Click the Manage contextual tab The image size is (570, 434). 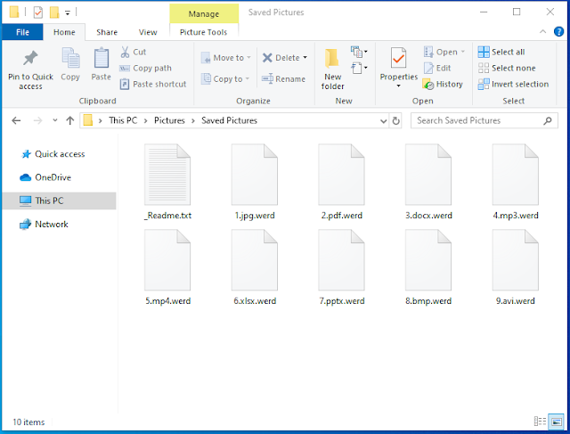(204, 14)
